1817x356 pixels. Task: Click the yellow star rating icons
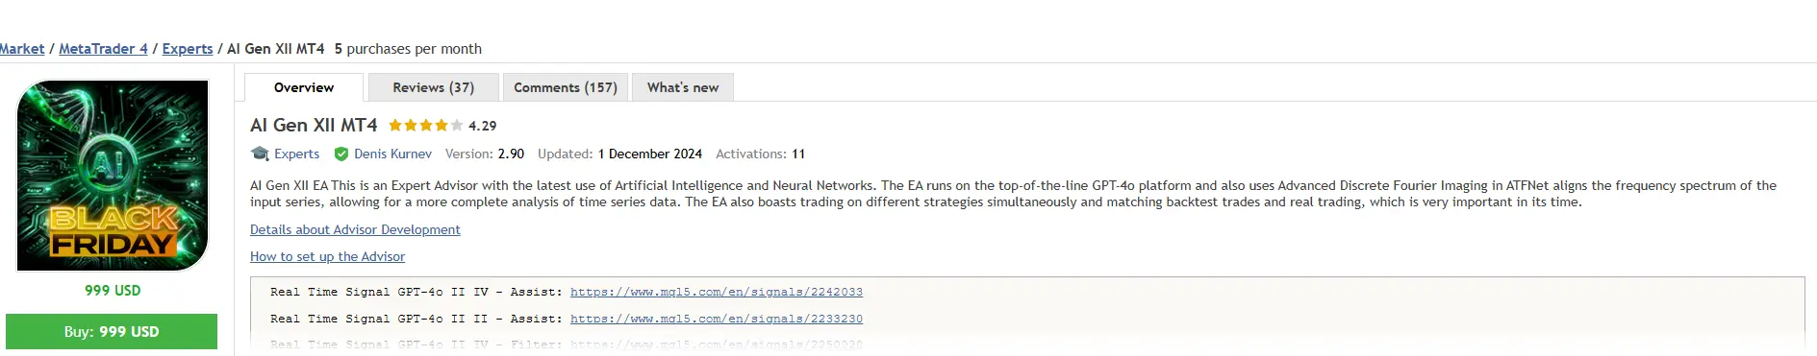point(425,126)
